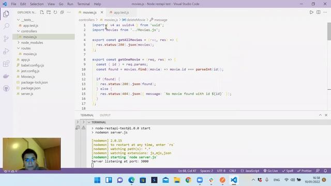The height and width of the screenshot is (186, 331).
Task: Change CRLF end of line sequence
Action: 233,171
